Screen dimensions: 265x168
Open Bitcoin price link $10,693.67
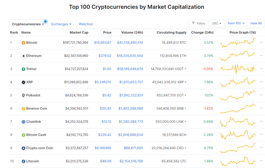103,43
